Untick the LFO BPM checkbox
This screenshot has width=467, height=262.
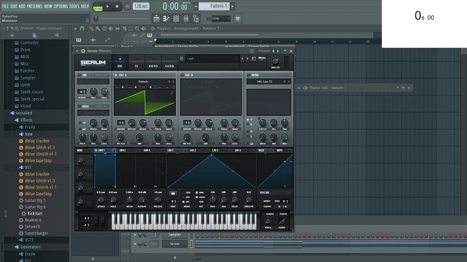pyautogui.click(x=197, y=192)
